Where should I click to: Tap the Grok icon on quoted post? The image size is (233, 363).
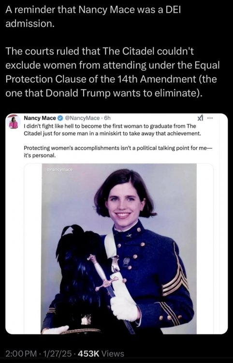tap(200, 118)
